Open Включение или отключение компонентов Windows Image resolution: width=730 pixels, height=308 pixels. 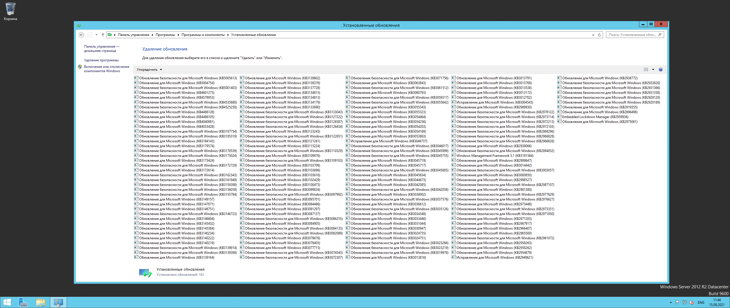[107, 69]
